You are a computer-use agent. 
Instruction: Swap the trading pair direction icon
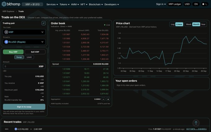43,23
